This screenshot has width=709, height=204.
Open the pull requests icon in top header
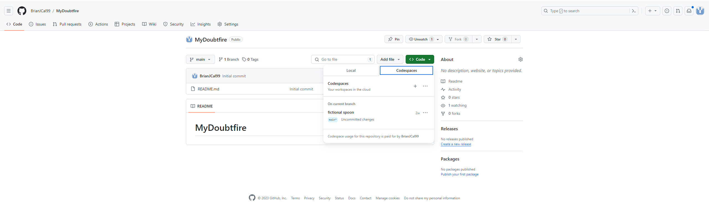(678, 11)
